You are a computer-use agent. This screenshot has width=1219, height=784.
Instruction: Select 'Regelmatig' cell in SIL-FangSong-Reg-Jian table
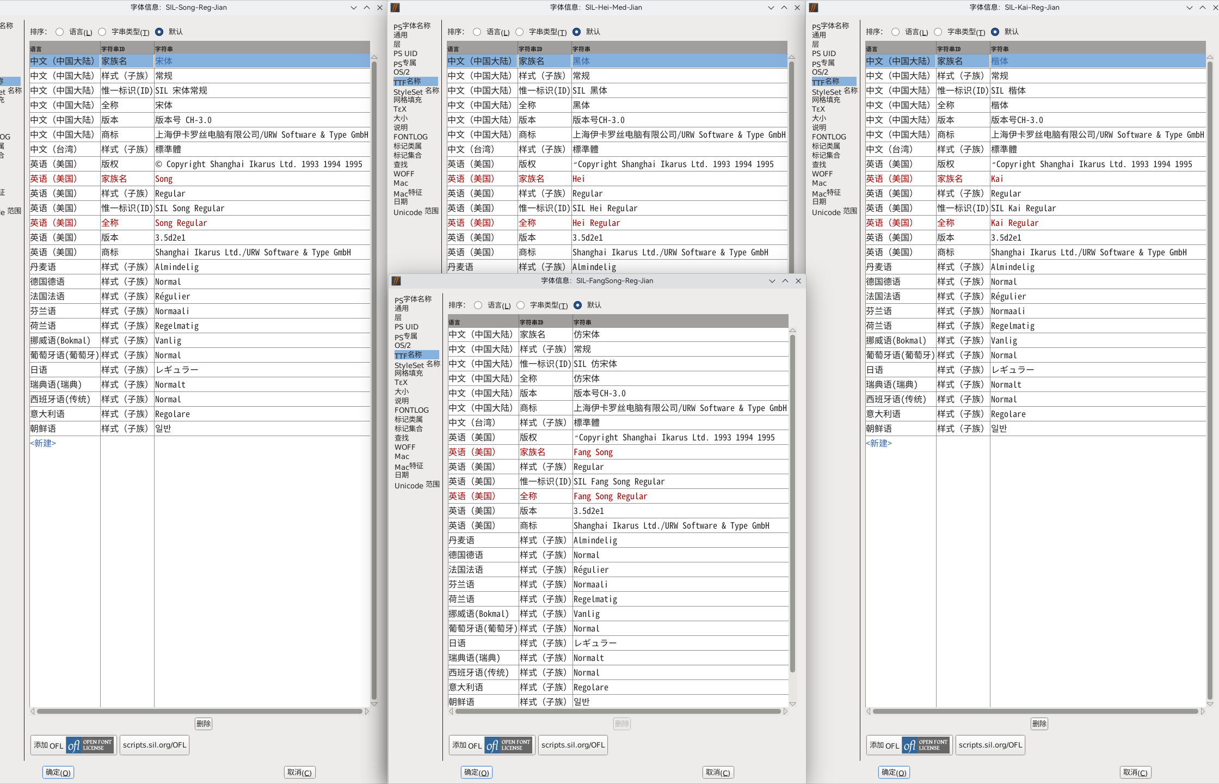pyautogui.click(x=680, y=599)
